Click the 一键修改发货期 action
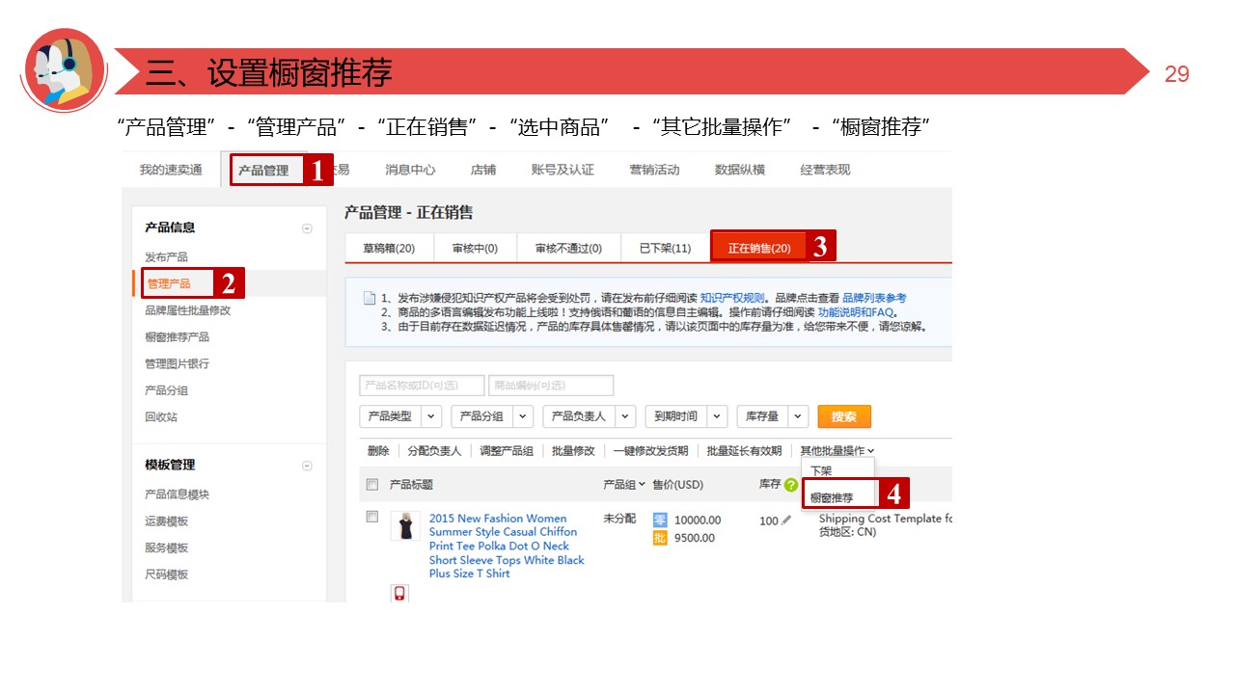The width and height of the screenshot is (1235, 694). point(650,451)
